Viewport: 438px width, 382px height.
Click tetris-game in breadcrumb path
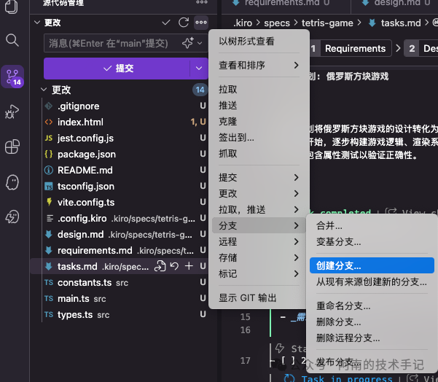pos(327,23)
